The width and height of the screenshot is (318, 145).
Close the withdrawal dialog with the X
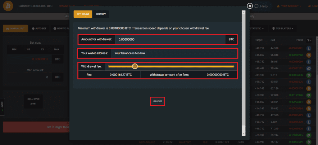click(x=250, y=6)
